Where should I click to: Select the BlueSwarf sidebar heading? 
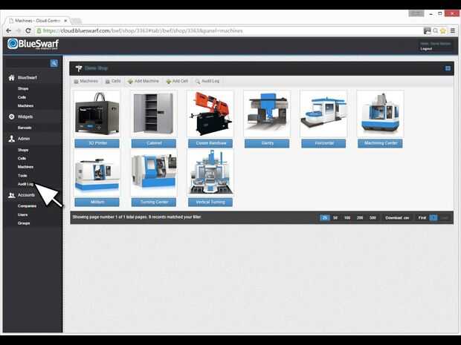click(27, 77)
